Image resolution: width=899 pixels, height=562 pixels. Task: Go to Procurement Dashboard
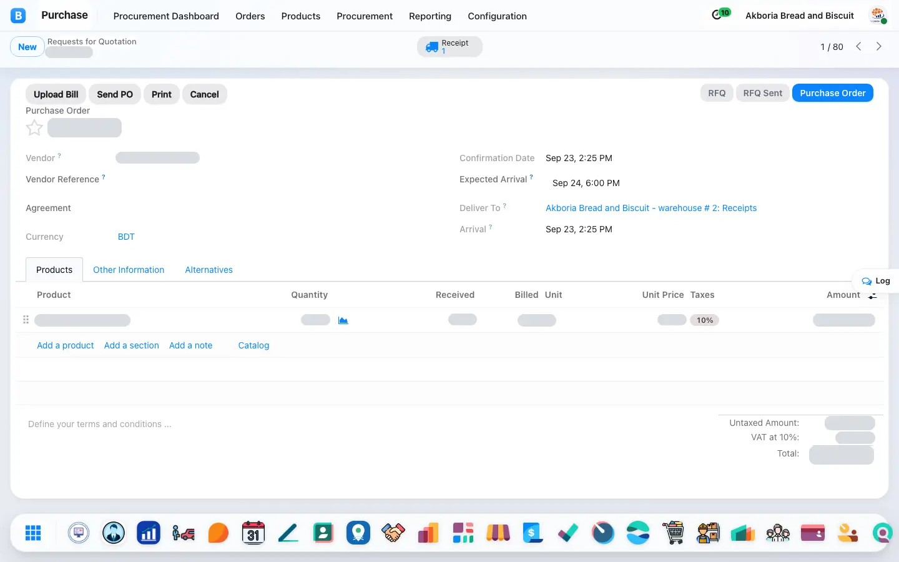coord(166,16)
